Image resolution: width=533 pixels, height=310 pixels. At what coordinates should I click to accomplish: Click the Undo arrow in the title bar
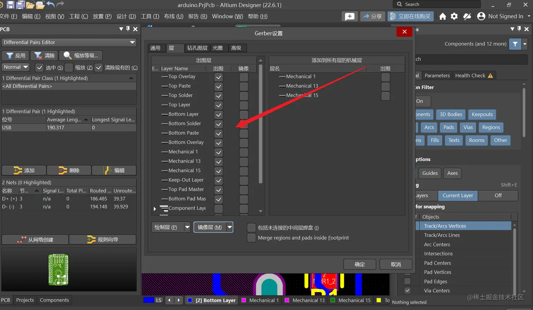click(x=50, y=5)
